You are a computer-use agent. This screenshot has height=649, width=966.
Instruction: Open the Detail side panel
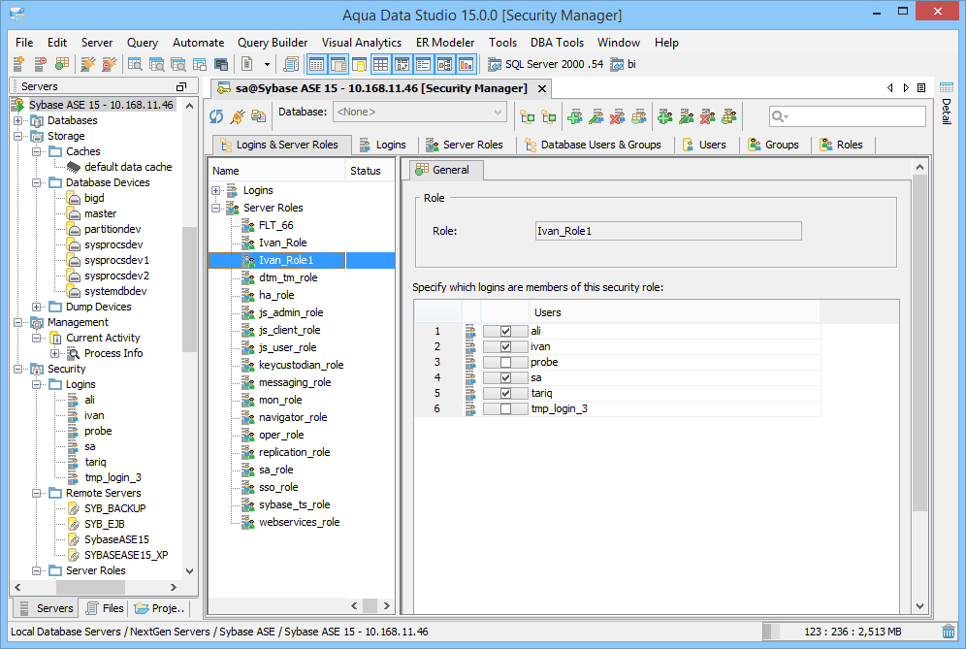pyautogui.click(x=947, y=111)
